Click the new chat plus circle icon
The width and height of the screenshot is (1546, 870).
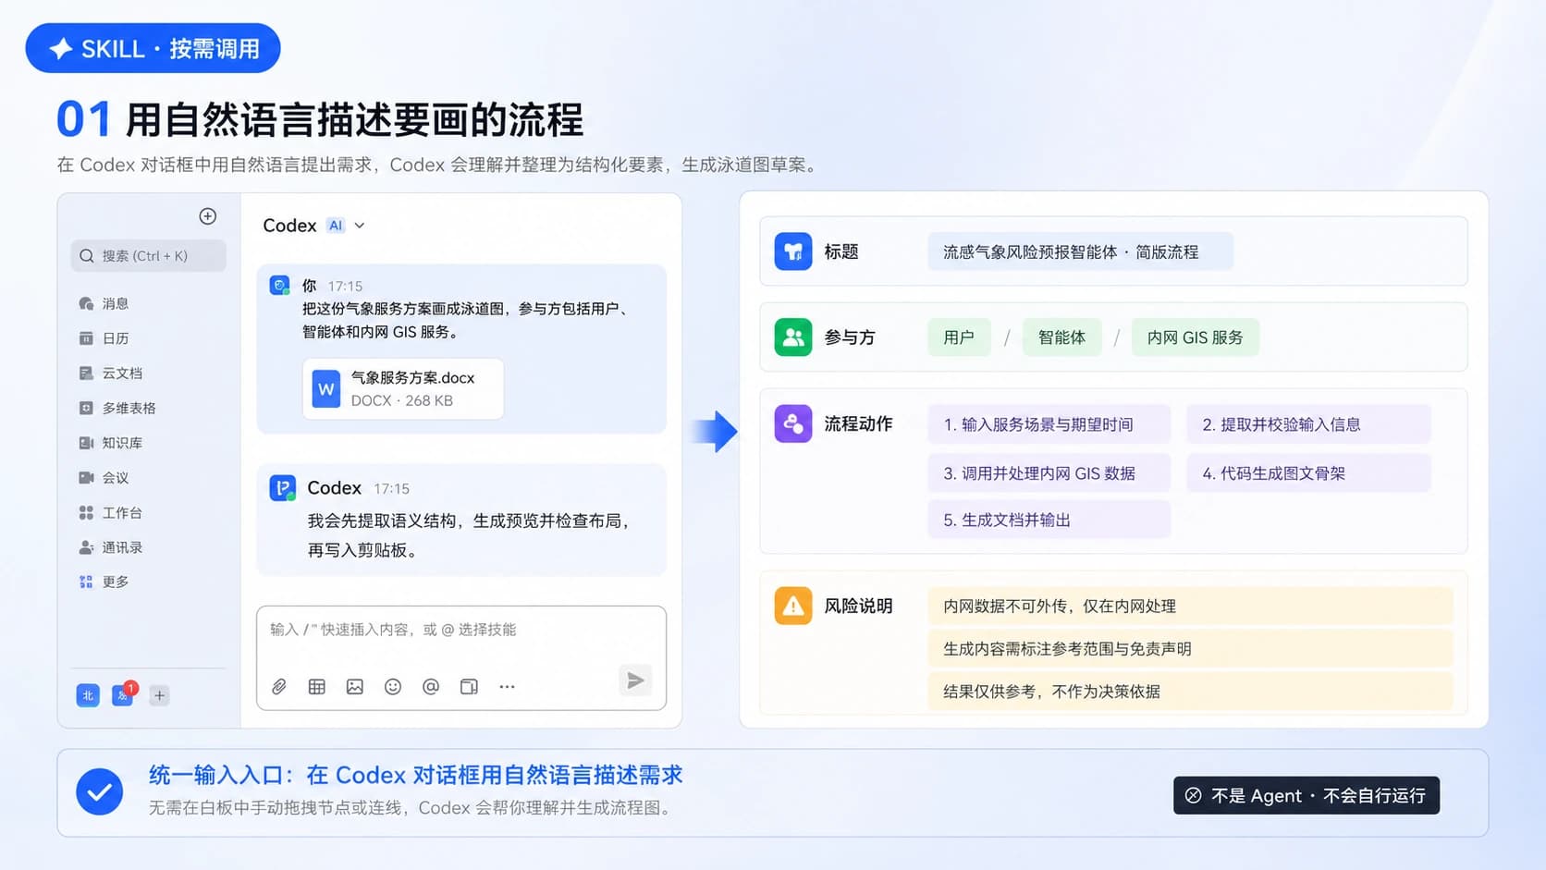(208, 216)
